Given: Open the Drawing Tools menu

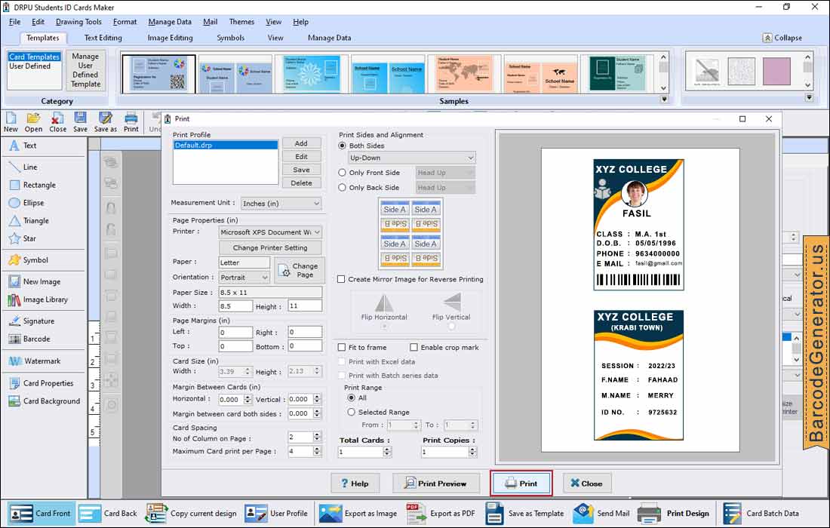Looking at the screenshot, I should point(78,22).
